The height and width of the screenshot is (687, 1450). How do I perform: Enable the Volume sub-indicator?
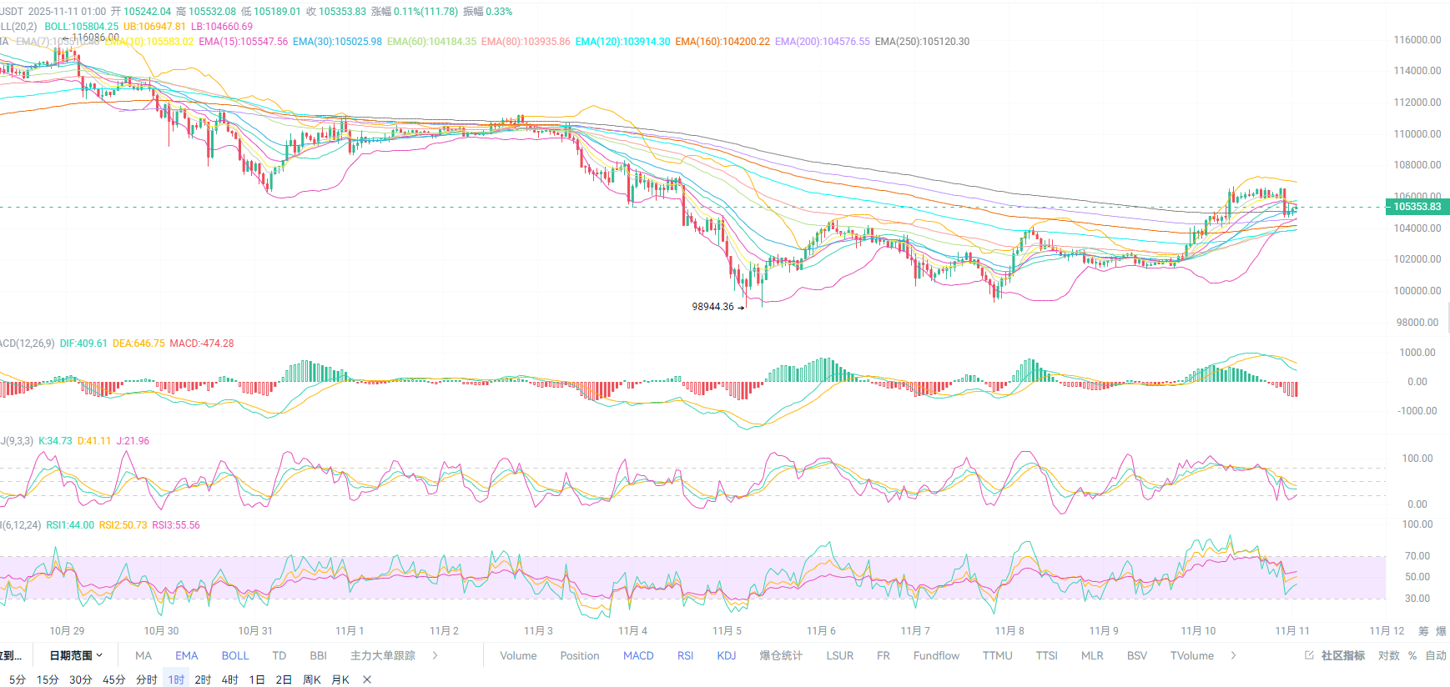518,655
